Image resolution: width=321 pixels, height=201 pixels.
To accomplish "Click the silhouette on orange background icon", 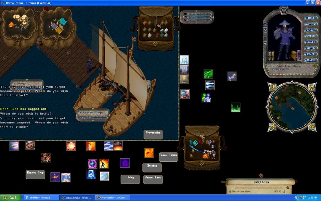I will pyautogui.click(x=104, y=164).
